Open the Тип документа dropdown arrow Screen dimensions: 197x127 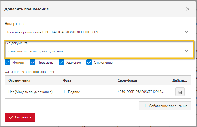click(186, 51)
